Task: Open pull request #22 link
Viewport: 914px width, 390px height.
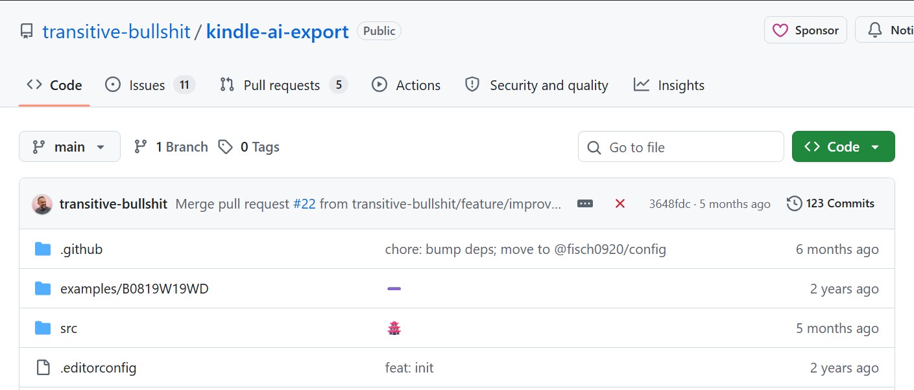Action: tap(304, 204)
